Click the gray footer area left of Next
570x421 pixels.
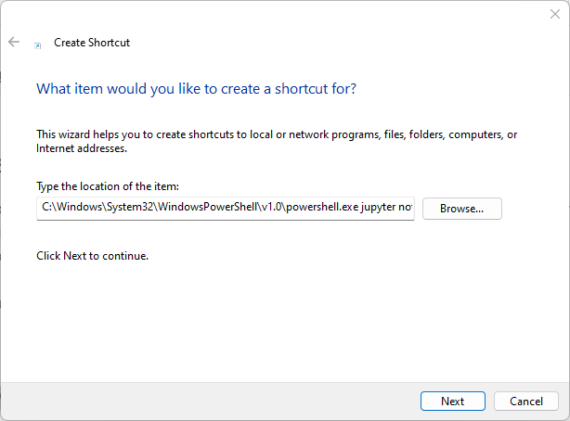point(204,402)
